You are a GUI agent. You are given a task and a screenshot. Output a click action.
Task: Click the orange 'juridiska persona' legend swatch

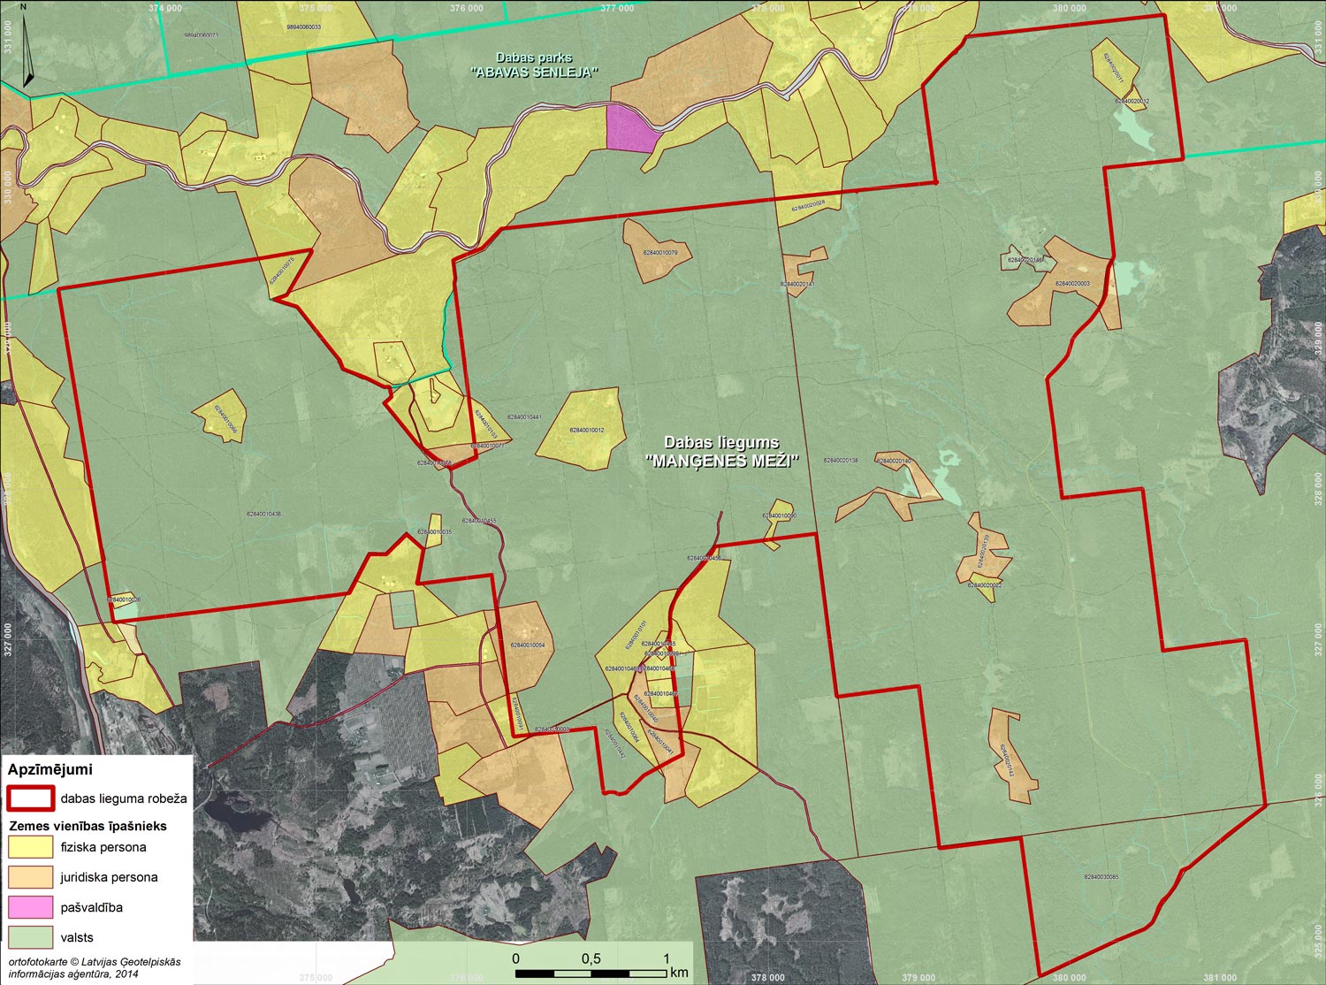point(30,877)
